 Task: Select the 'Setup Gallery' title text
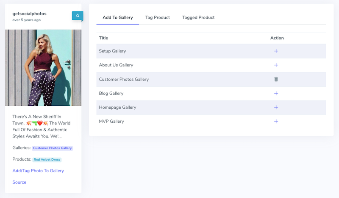click(x=112, y=51)
